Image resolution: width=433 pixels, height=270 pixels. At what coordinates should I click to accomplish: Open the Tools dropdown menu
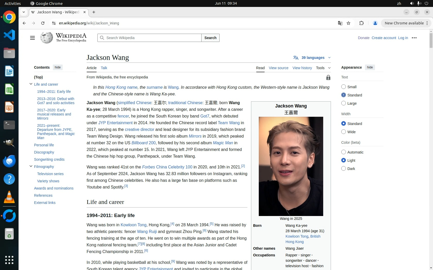pos(323,68)
